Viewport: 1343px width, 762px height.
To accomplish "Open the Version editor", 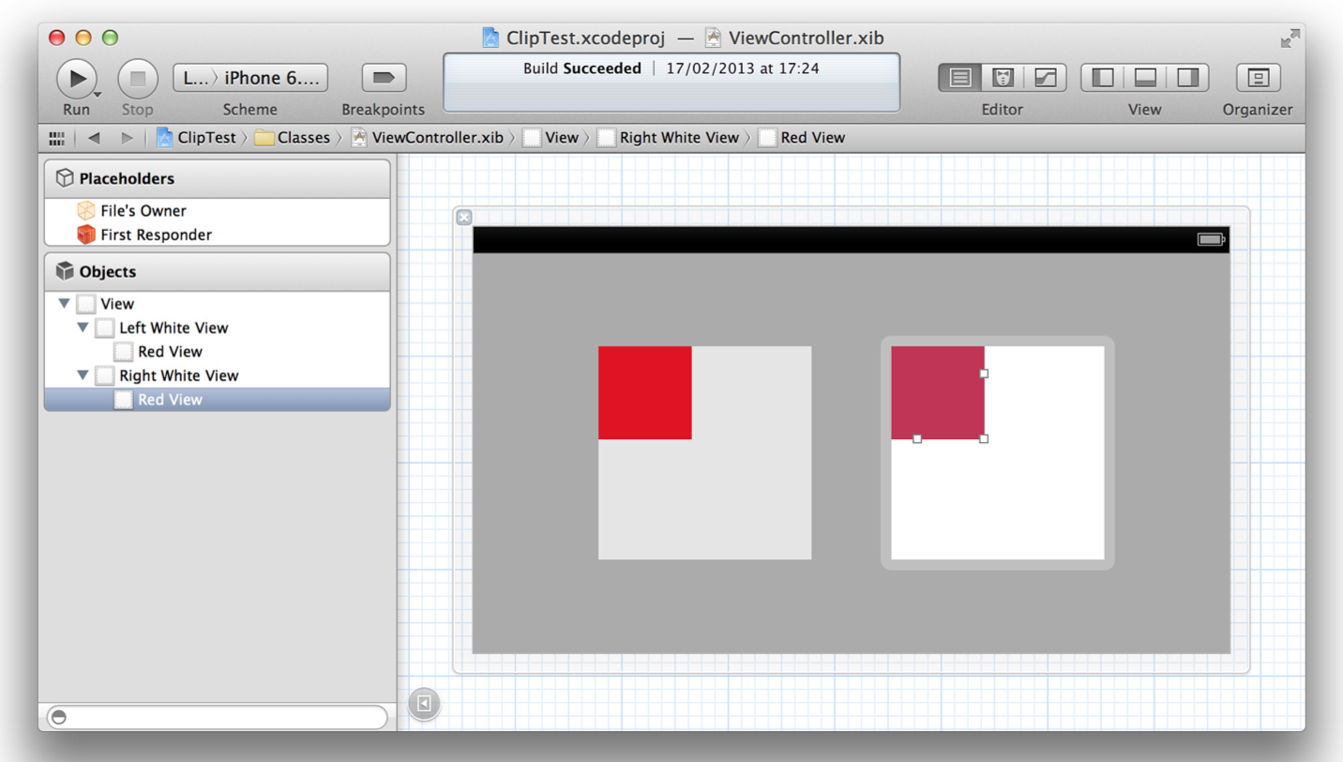I will point(1045,78).
